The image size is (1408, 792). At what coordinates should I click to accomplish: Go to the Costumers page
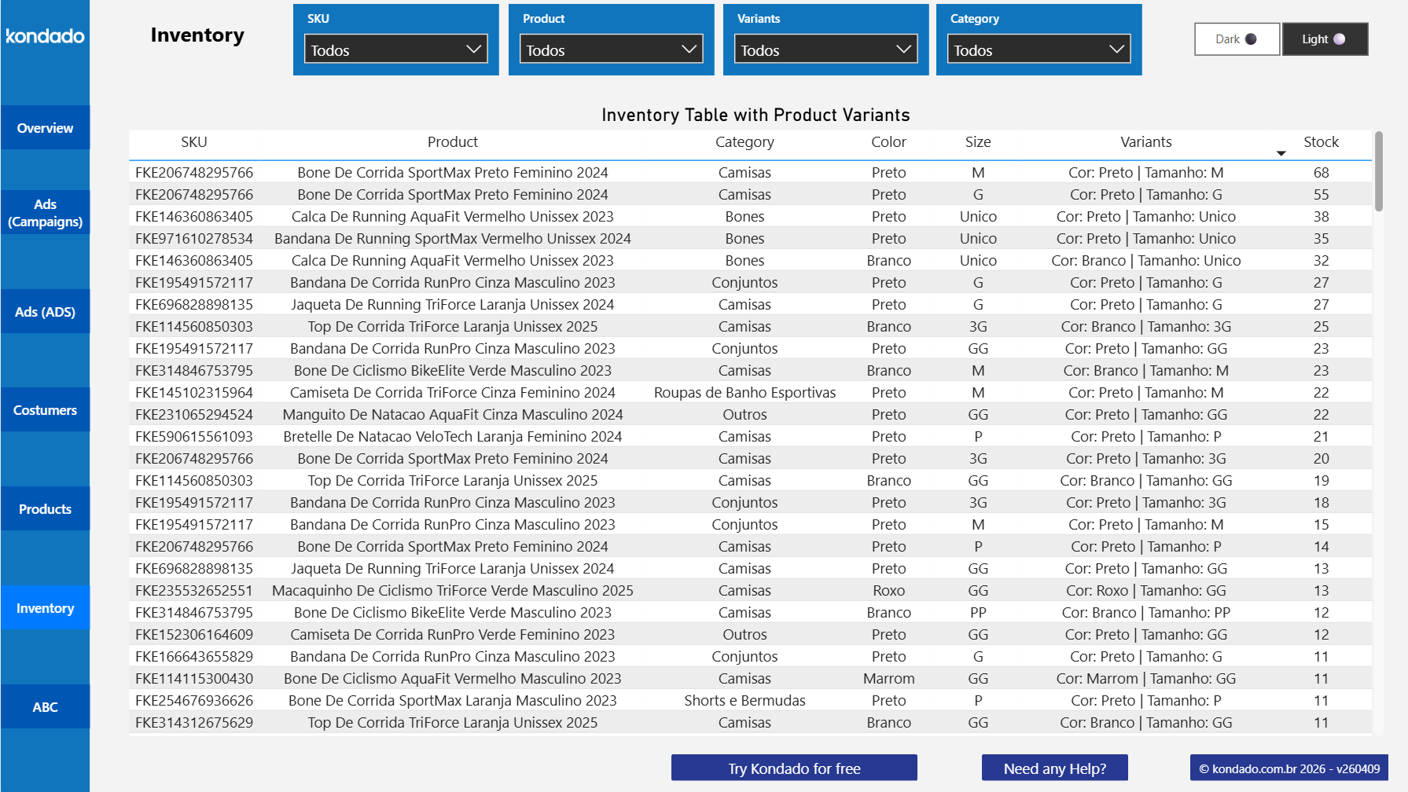pyautogui.click(x=45, y=409)
